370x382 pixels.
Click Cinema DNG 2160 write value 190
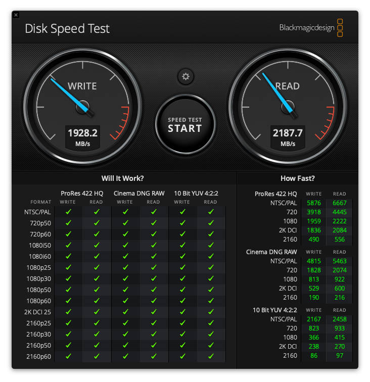(314, 298)
